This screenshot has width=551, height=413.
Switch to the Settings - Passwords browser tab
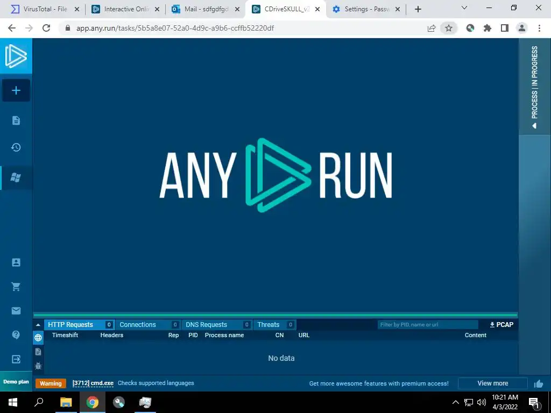[x=366, y=9]
